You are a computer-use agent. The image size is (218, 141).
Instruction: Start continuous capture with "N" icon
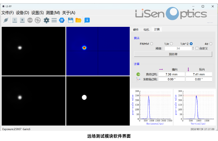(x=22, y=20)
